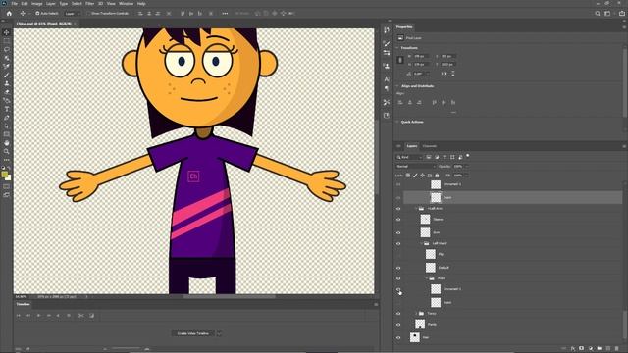
Task: Click the split at playhead scissors icon
Action: (x=81, y=316)
